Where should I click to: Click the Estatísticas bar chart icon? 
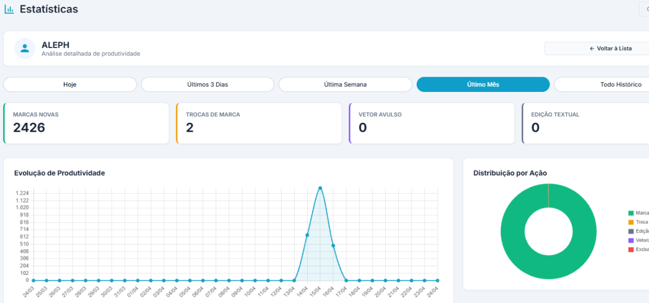point(9,9)
